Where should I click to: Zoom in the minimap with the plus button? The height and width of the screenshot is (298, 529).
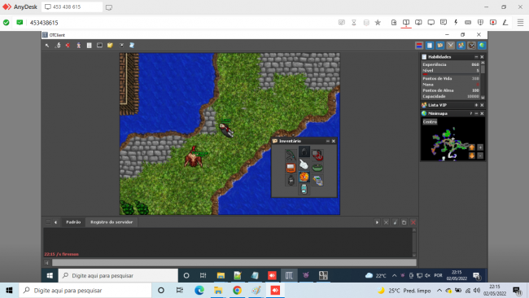480,147
